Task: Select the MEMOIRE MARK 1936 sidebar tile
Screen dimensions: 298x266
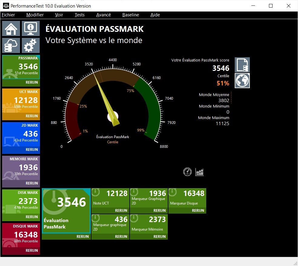Action: point(21,168)
